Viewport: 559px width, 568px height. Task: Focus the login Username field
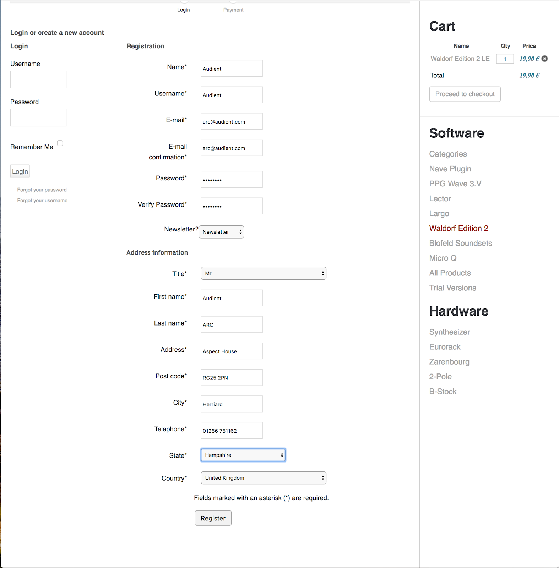38,80
